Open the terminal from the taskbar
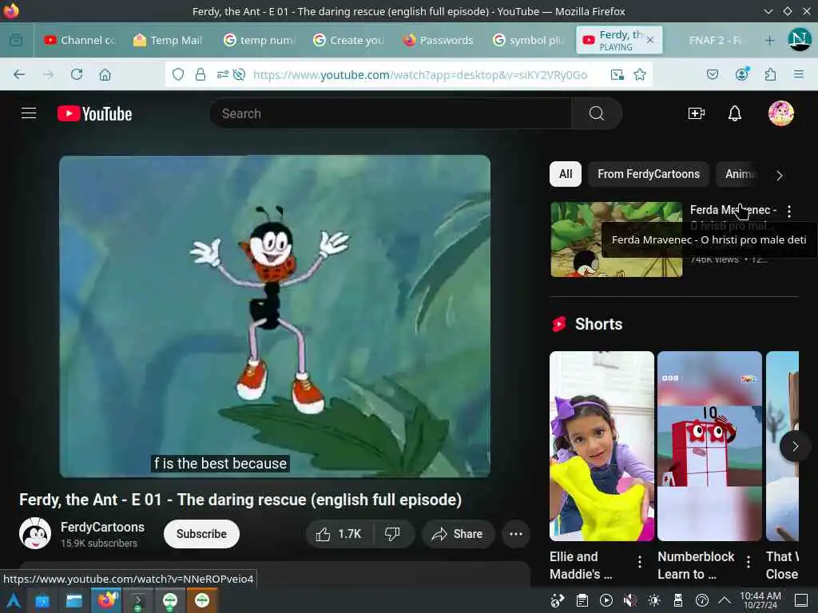Image resolution: width=818 pixels, height=613 pixels. [x=137, y=600]
